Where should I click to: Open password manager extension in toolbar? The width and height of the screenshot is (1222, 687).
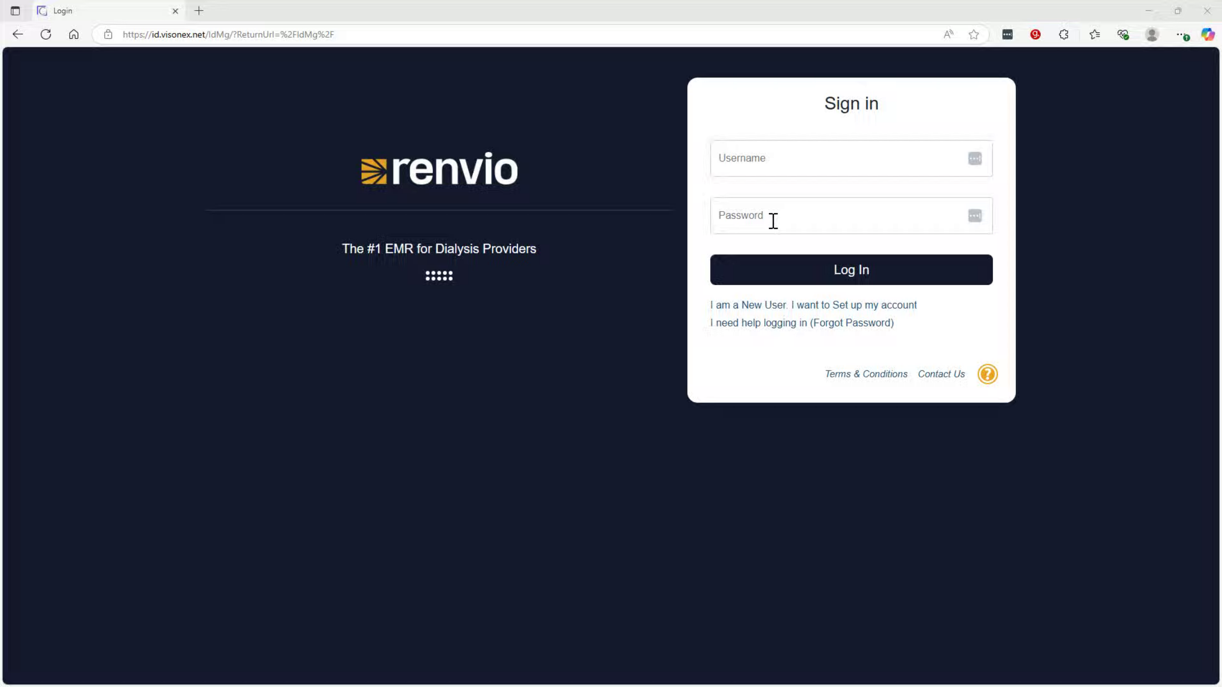1007,34
